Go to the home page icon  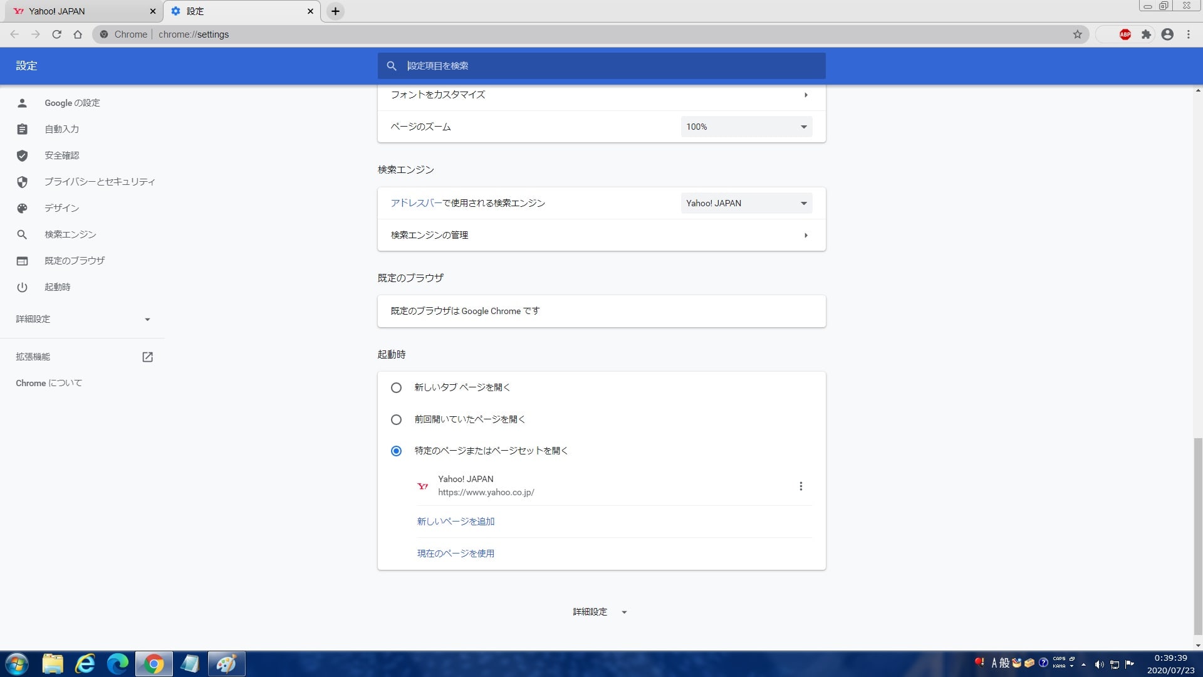point(78,34)
